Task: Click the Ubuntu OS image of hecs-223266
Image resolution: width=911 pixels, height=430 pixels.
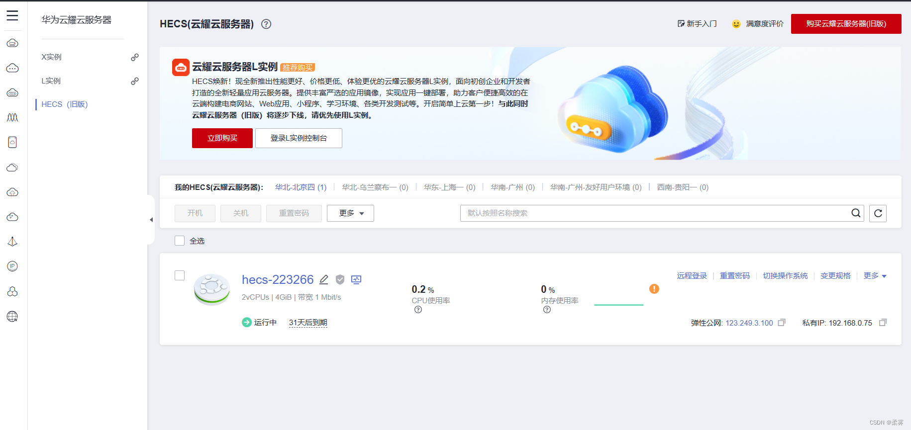Action: click(212, 289)
